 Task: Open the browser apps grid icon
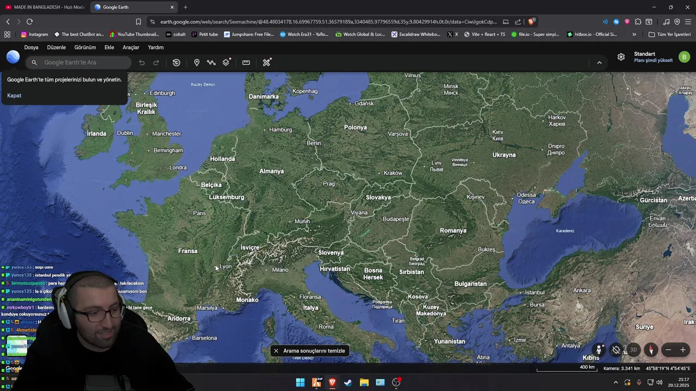[7, 34]
